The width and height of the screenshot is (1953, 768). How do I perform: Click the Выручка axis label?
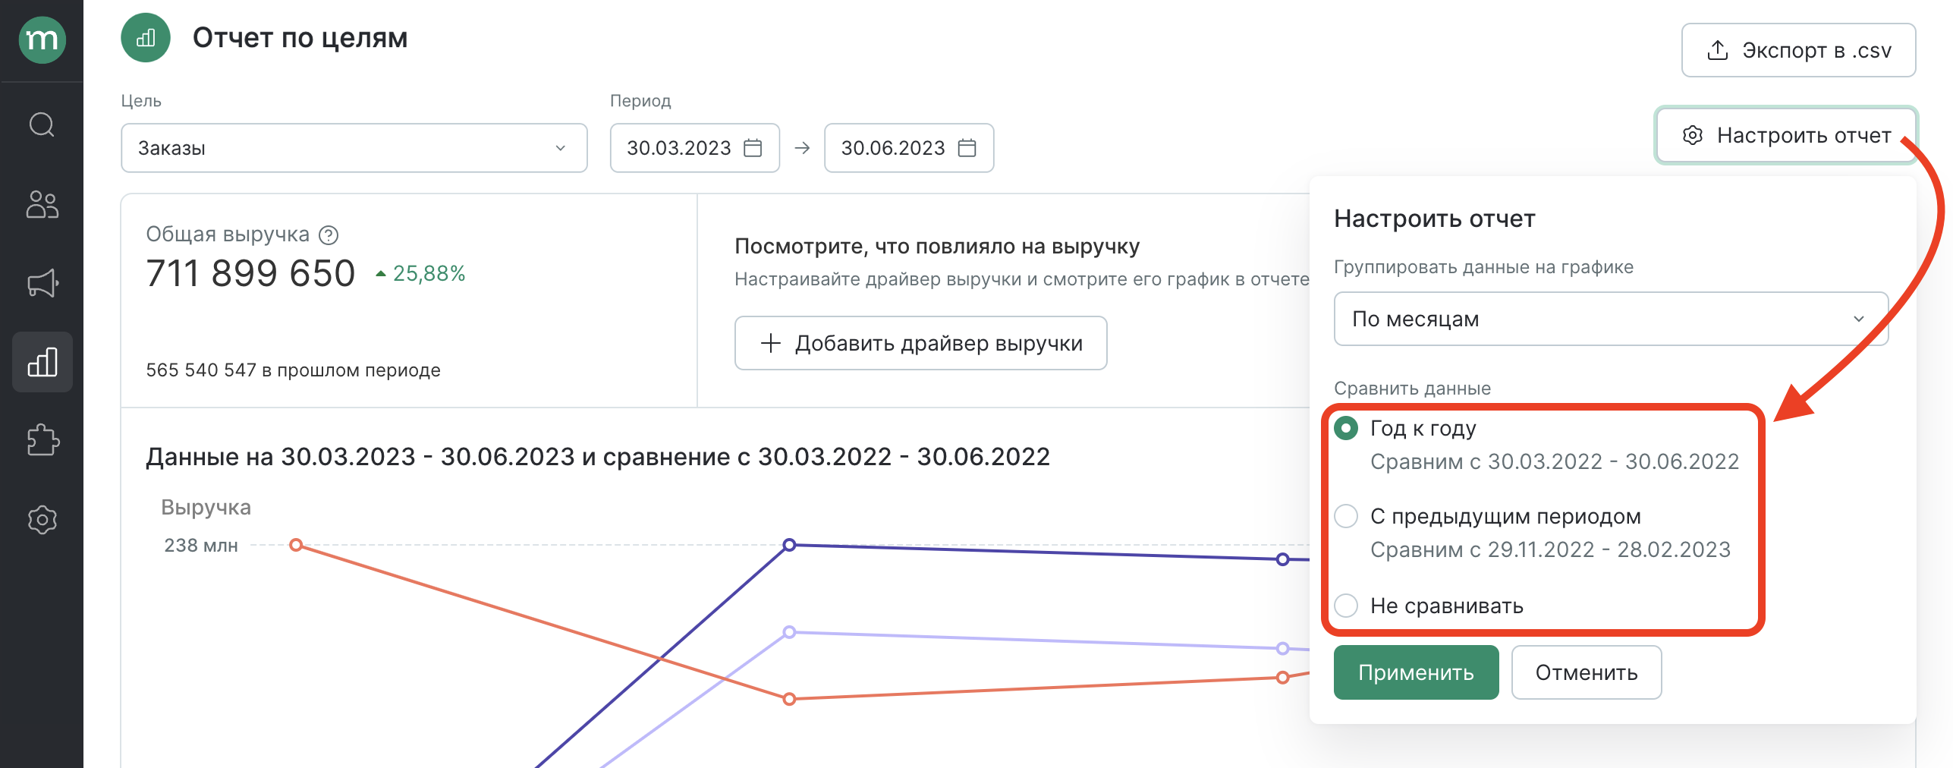coord(206,508)
